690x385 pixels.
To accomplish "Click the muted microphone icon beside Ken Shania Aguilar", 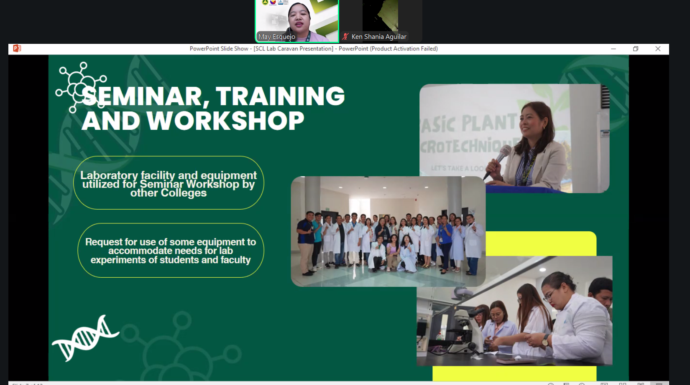I will point(345,37).
